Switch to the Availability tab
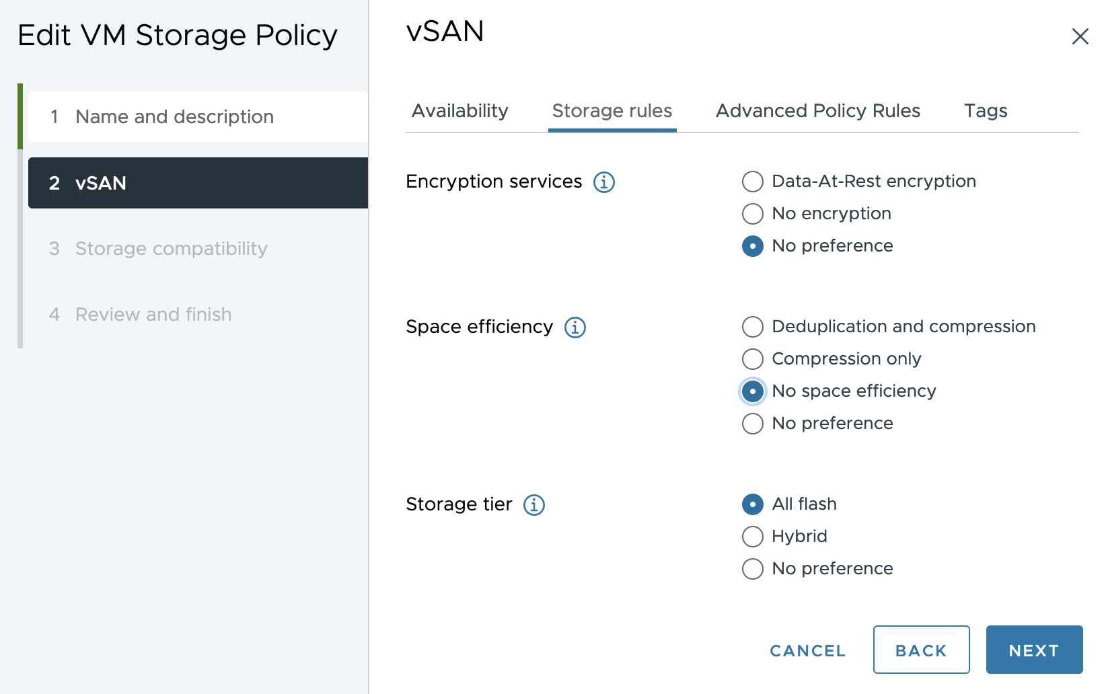 460,111
